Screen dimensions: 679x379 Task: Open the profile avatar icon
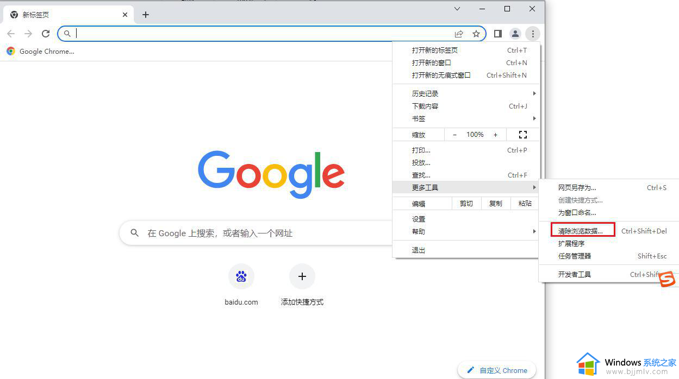(x=515, y=34)
